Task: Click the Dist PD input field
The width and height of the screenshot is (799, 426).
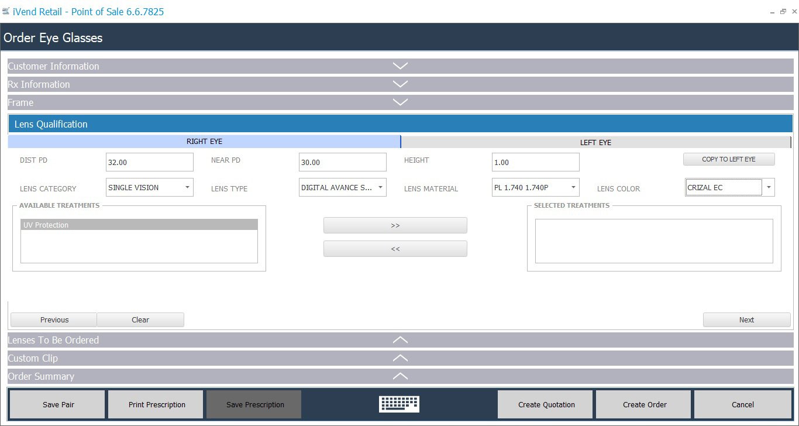Action: pos(149,162)
